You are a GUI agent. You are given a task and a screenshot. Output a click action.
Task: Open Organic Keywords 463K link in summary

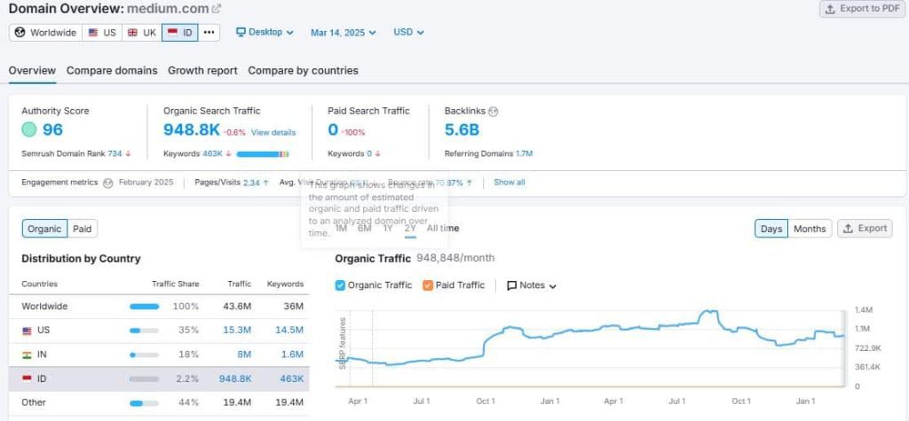[x=212, y=153]
